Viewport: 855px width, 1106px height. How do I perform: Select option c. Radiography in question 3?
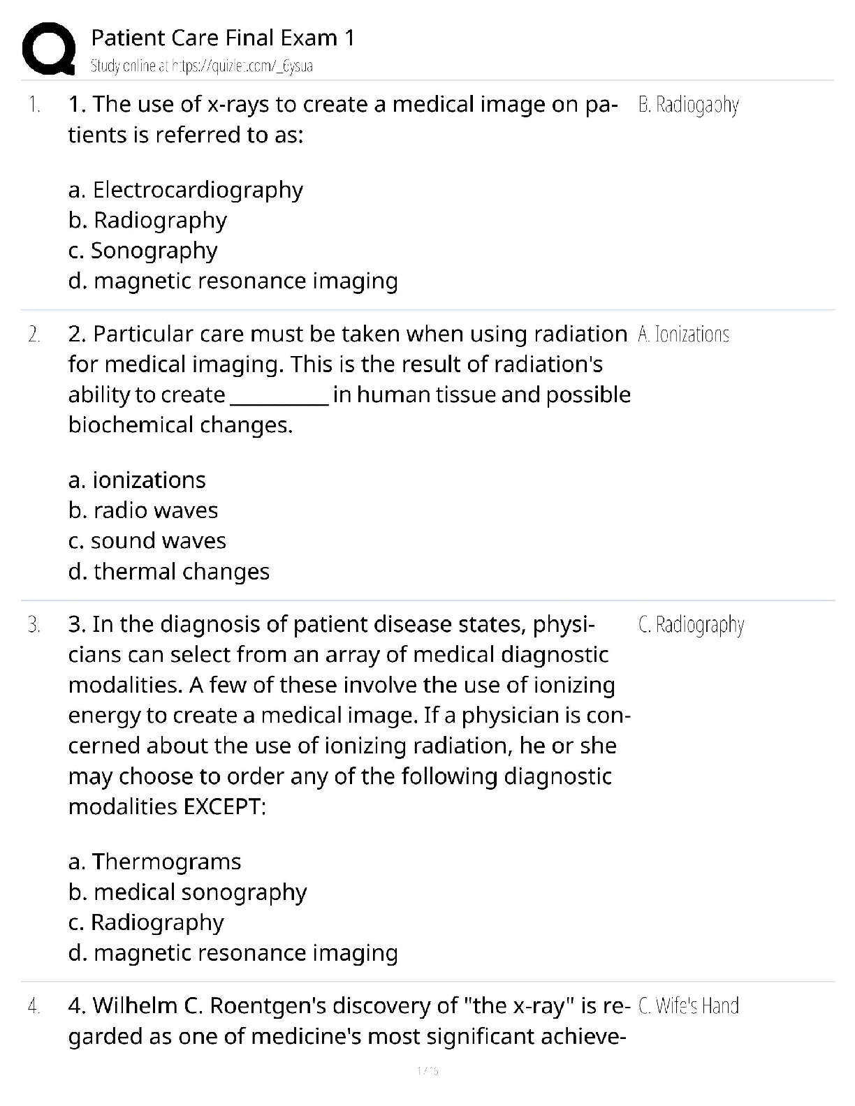click(x=146, y=922)
